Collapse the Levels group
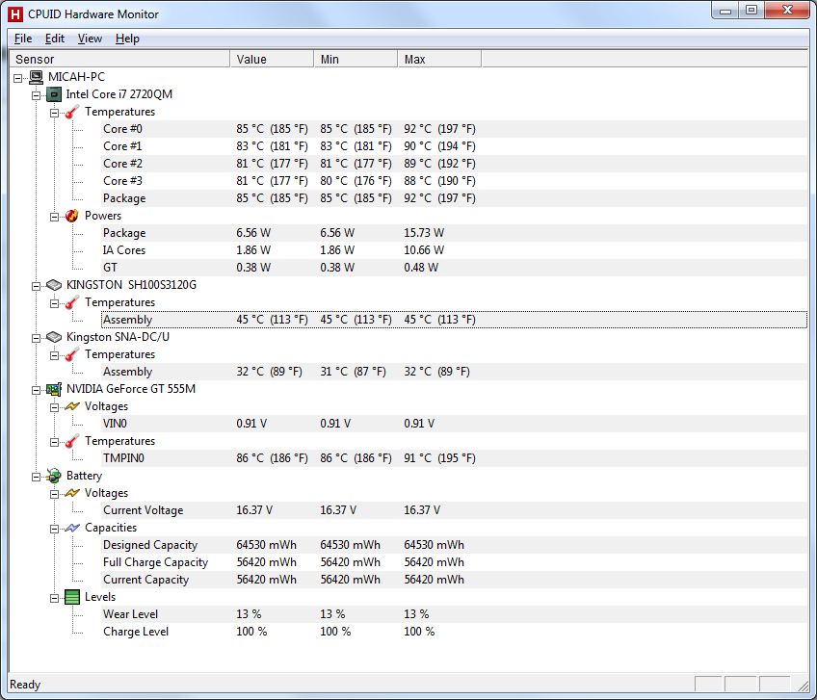The width and height of the screenshot is (817, 700). click(x=54, y=598)
